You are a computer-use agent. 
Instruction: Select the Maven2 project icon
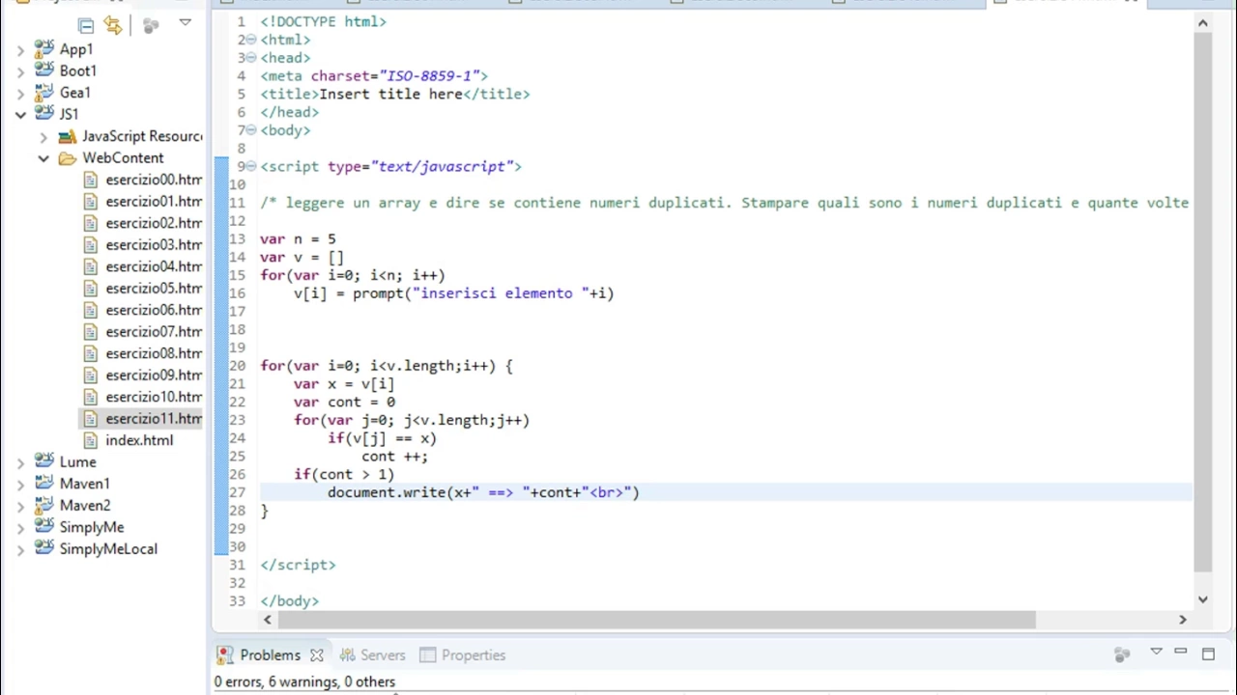43,505
